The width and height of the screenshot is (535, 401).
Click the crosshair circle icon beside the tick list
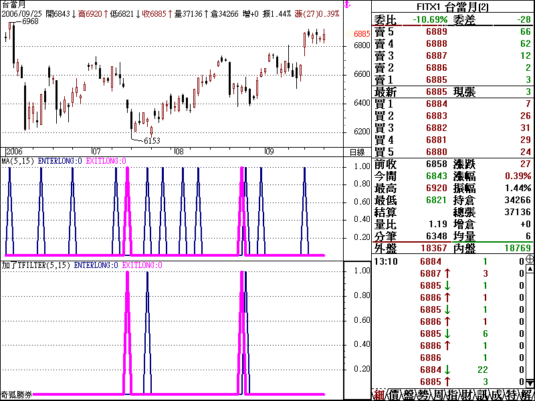coord(528,261)
